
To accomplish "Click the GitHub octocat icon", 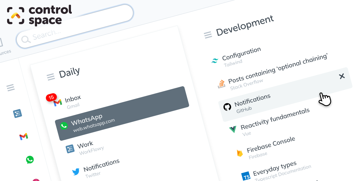I will (227, 107).
